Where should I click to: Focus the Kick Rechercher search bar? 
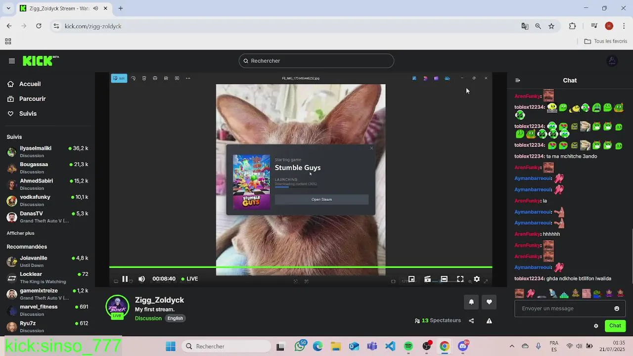[x=316, y=61]
